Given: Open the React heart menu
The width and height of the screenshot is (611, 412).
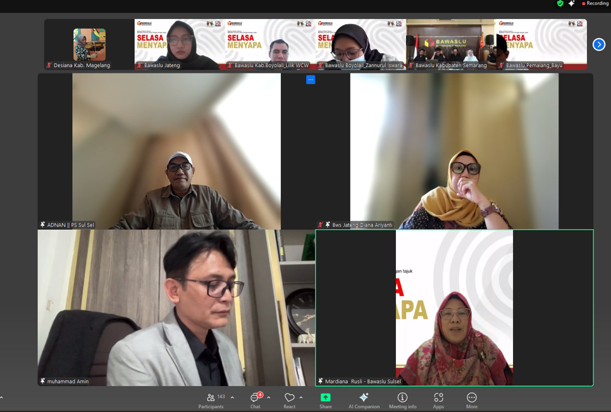Looking at the screenshot, I should click(290, 401).
